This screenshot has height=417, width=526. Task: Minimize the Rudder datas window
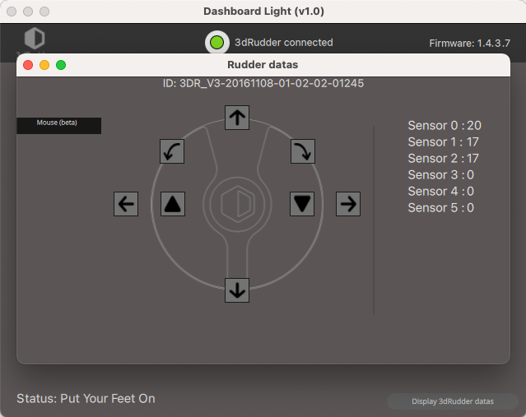click(x=44, y=65)
